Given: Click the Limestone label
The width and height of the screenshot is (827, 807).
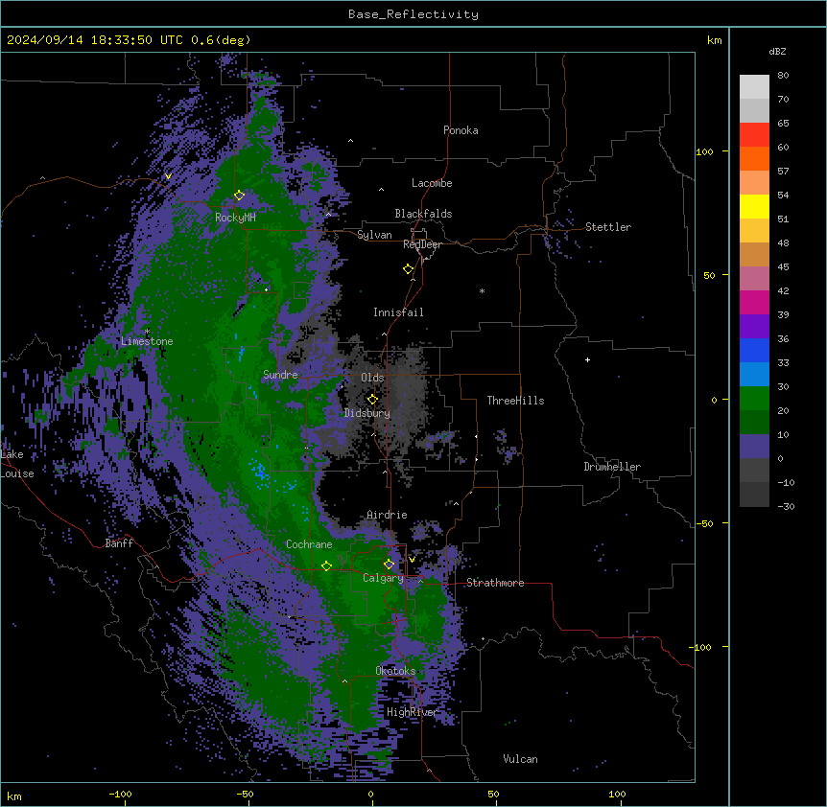Looking at the screenshot, I should pos(147,341).
